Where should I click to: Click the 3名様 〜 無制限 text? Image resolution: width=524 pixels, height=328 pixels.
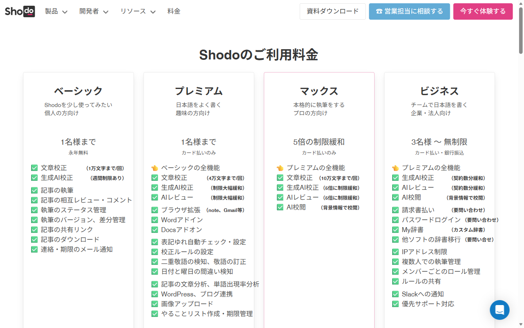(x=439, y=142)
